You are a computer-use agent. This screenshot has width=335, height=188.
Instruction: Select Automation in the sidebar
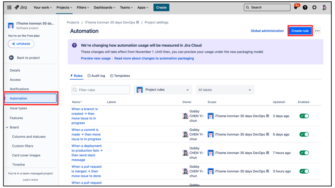click(30, 99)
